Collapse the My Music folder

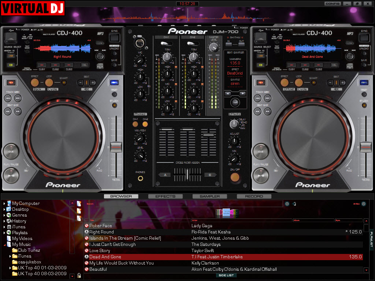pyautogui.click(x=4, y=244)
